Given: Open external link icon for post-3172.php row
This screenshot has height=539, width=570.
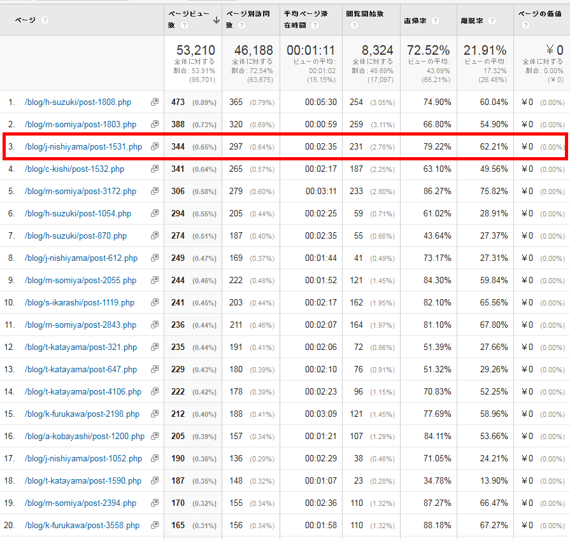Looking at the screenshot, I should tap(154, 191).
